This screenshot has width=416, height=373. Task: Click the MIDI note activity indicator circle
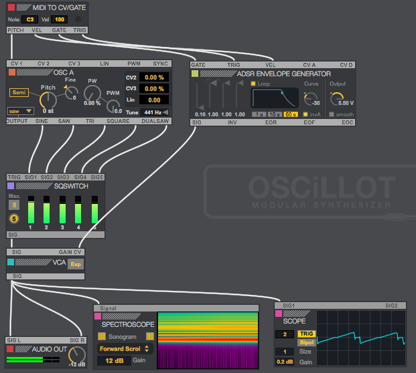(78, 19)
